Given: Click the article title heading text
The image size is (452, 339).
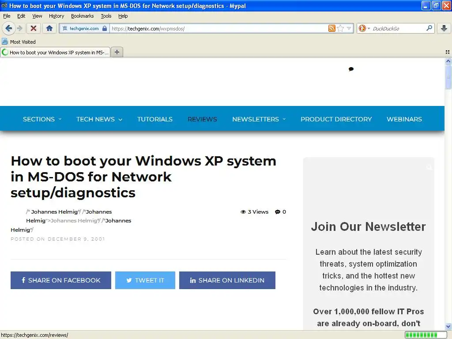Looking at the screenshot, I should click(x=143, y=177).
